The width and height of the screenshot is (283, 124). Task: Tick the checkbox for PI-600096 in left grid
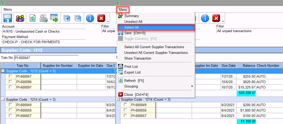pos(10,82)
